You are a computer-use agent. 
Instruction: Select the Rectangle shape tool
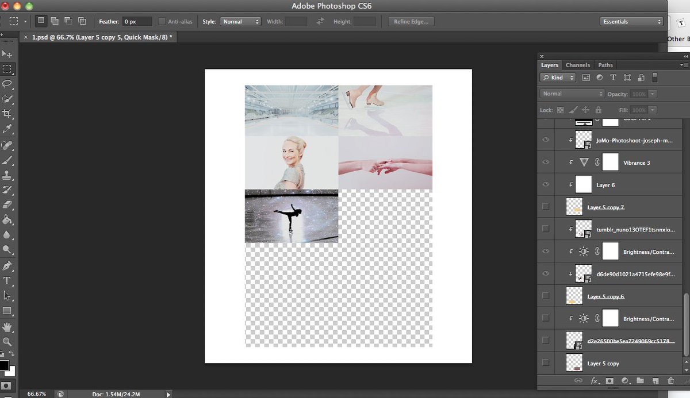tap(7, 311)
